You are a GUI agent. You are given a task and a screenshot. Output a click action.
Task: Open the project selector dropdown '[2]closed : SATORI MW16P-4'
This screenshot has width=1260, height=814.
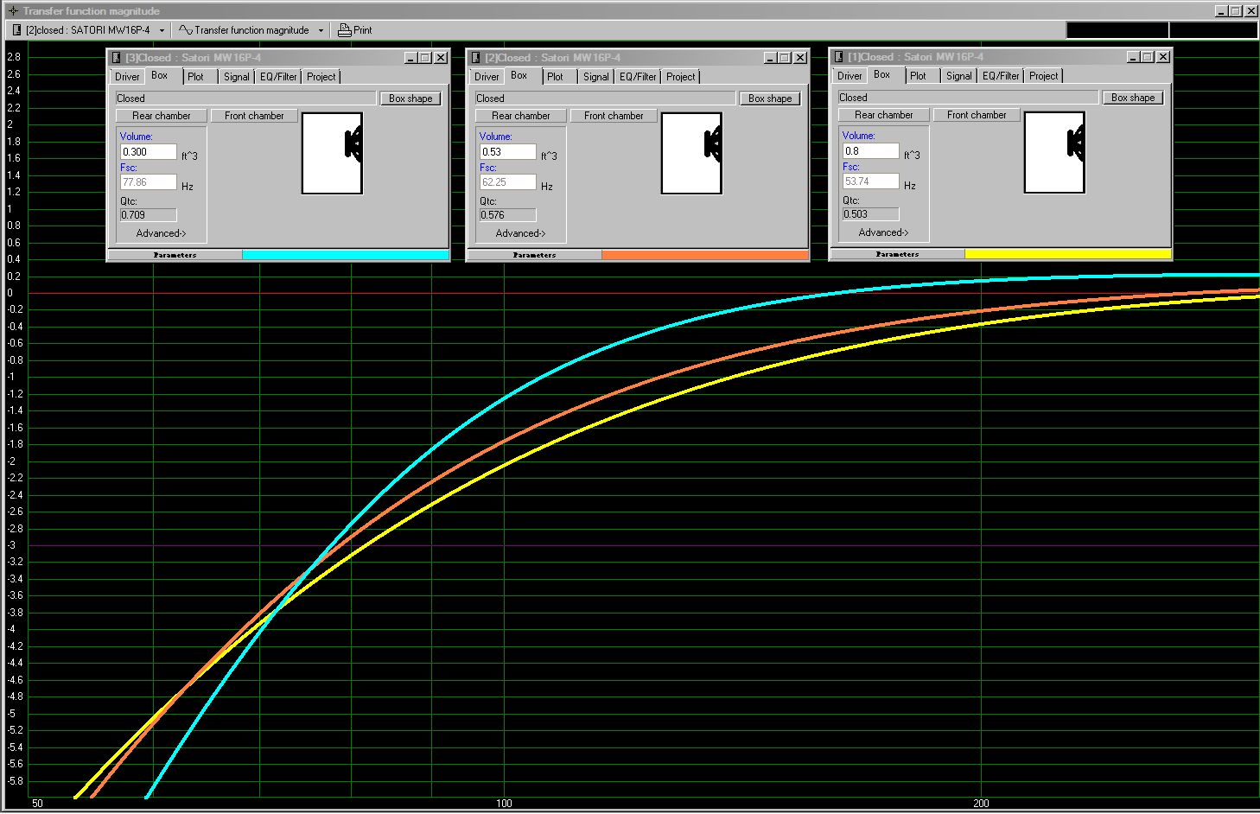tap(162, 30)
